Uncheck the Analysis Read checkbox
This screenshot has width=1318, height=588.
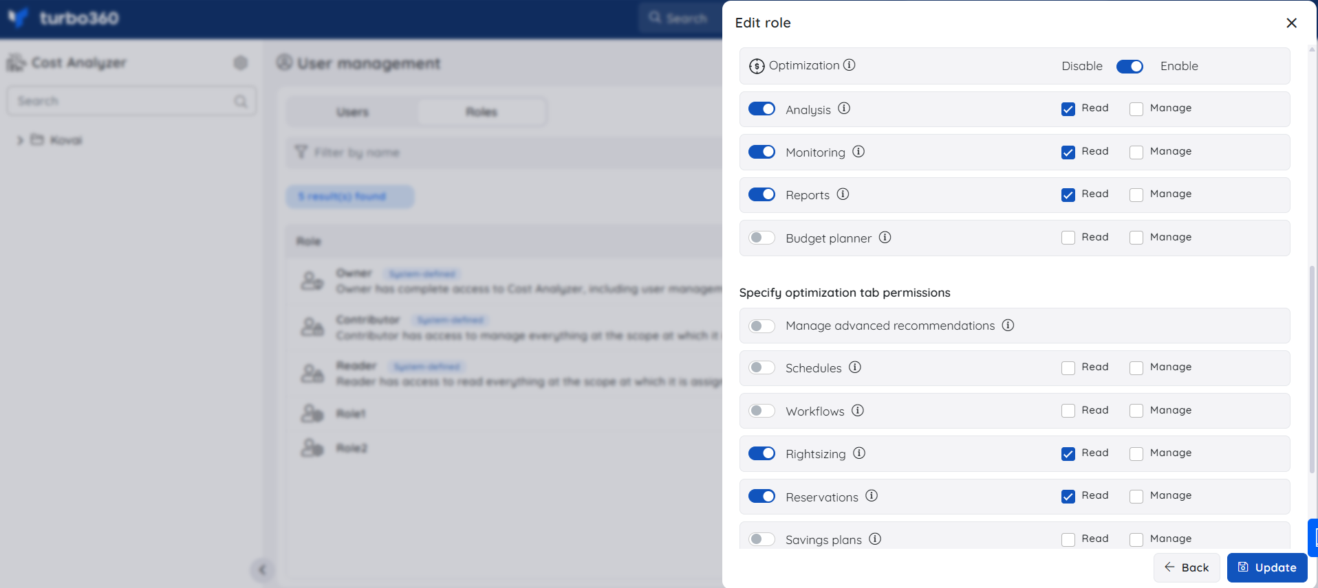[1068, 109]
